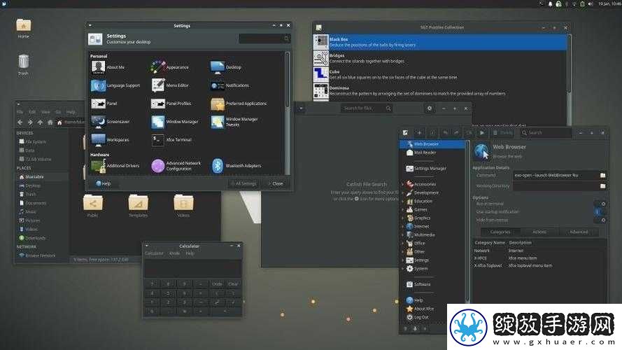Toggle the Hide from menus switch
622x350 pixels.
point(600,220)
